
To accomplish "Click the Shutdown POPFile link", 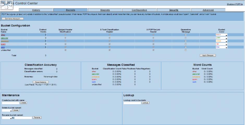I will [x=235, y=4].
